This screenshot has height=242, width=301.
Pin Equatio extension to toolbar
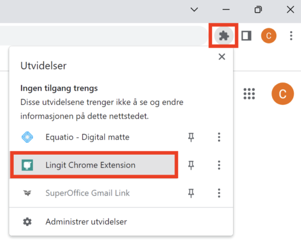point(191,137)
